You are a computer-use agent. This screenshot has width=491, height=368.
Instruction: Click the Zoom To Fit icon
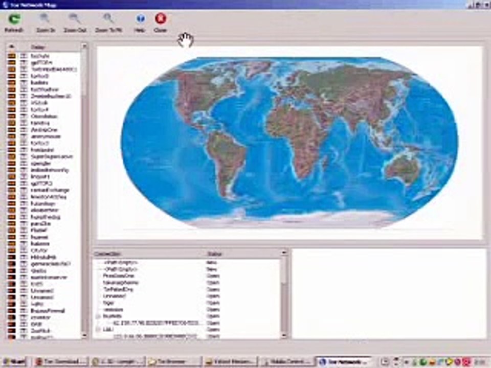click(108, 19)
